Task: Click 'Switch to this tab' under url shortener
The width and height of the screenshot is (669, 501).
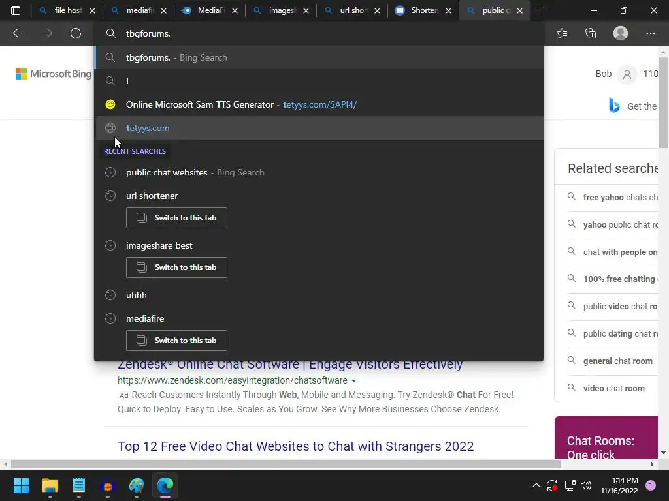Action: tap(176, 218)
